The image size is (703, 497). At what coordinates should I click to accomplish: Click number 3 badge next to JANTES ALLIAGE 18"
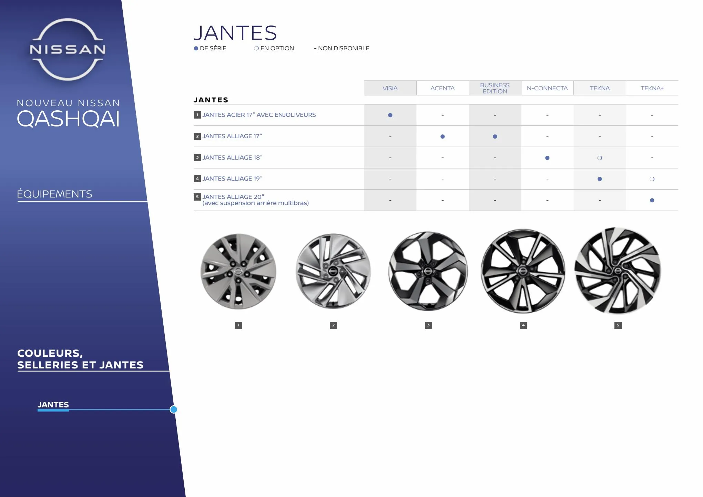pos(197,158)
